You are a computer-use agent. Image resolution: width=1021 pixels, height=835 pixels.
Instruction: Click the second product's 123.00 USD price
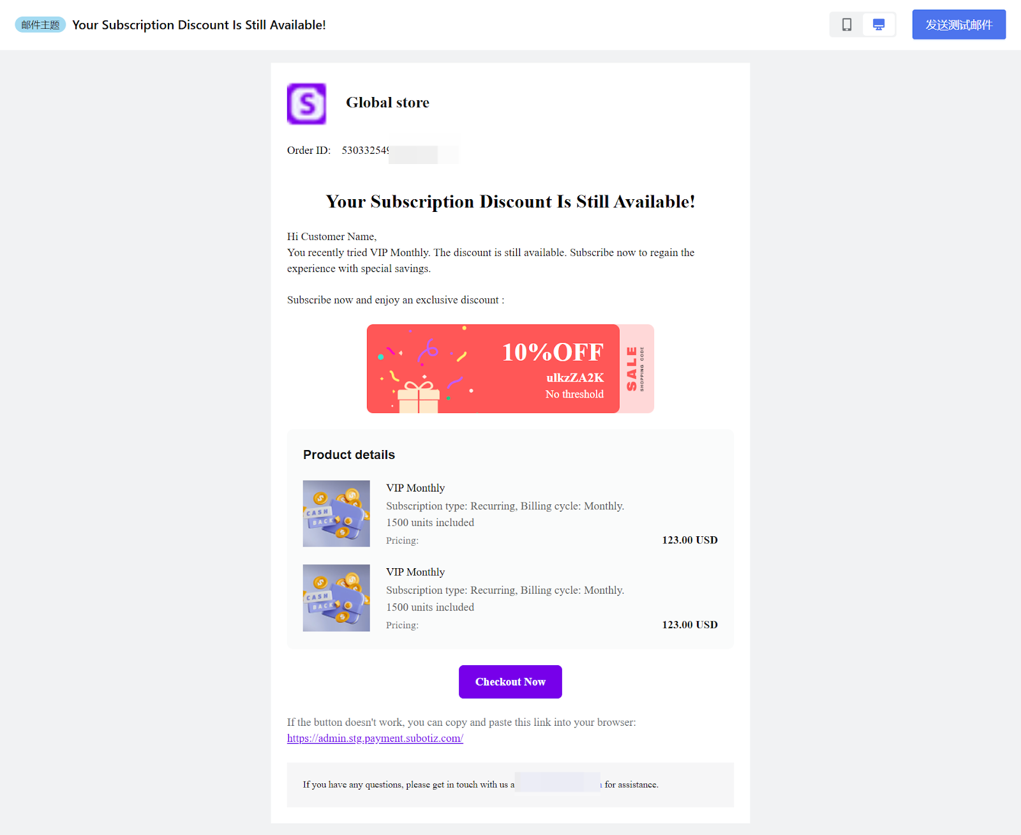pyautogui.click(x=689, y=625)
